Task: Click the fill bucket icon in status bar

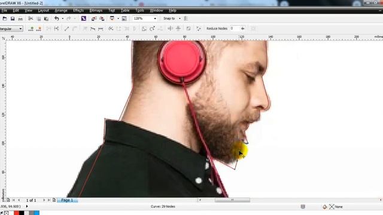Action: pos(324,207)
